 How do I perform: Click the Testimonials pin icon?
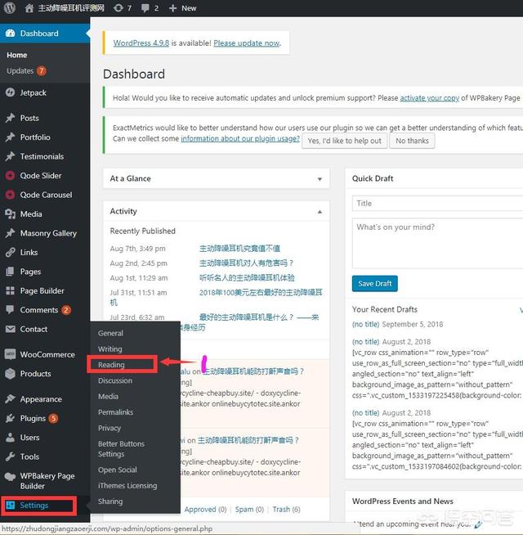(x=11, y=156)
